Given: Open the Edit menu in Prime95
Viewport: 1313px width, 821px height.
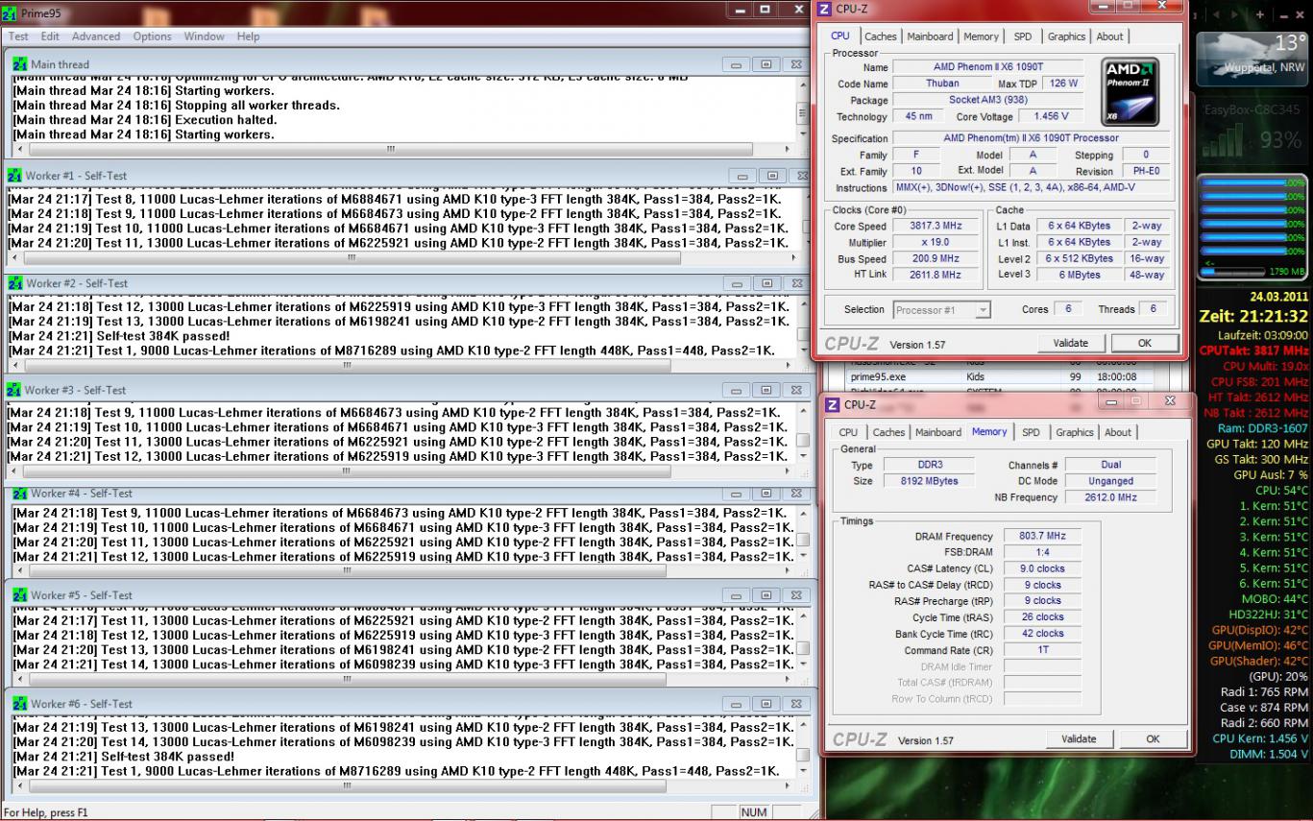Looking at the screenshot, I should click(x=50, y=36).
